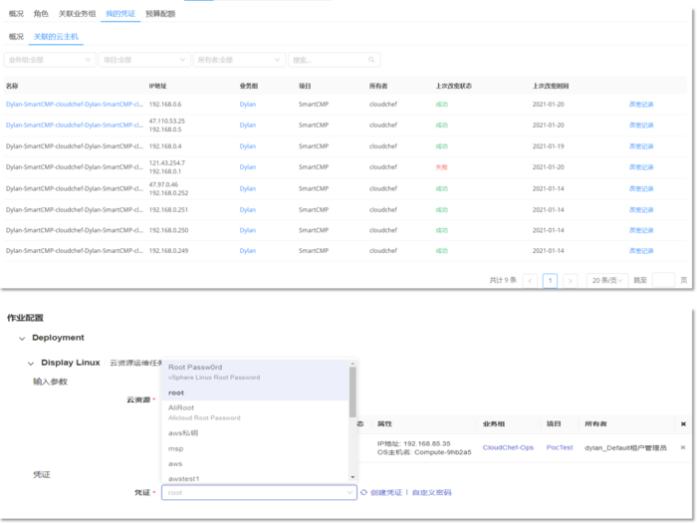Image resolution: width=697 pixels, height=523 pixels.
Task: Open the host name link for 192.168.0.6
Action: pos(75,104)
